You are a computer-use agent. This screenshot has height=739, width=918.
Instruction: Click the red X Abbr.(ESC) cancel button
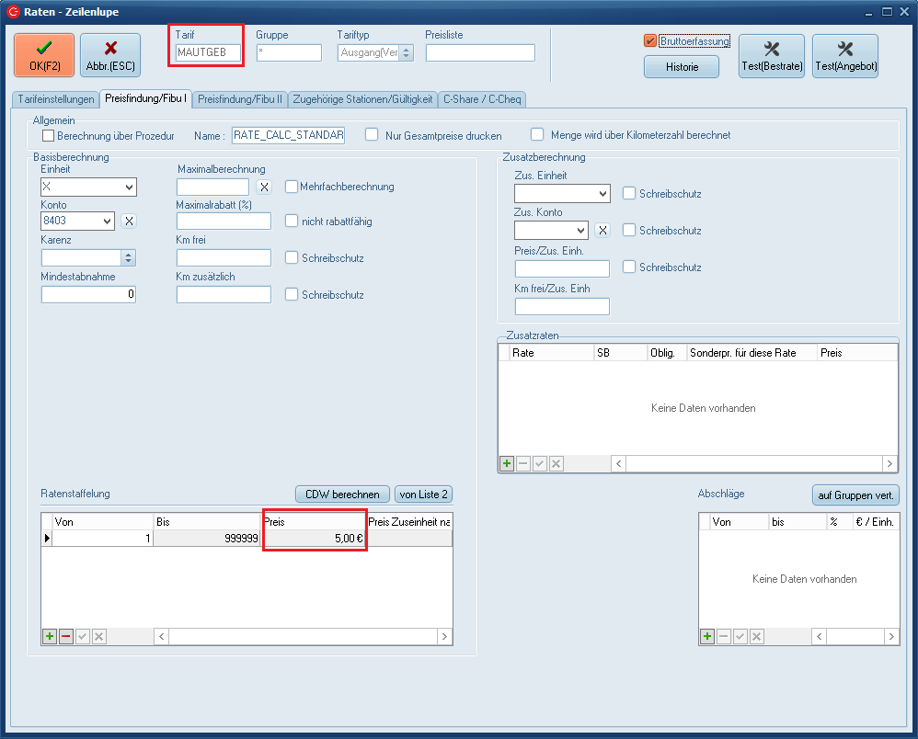[x=110, y=55]
